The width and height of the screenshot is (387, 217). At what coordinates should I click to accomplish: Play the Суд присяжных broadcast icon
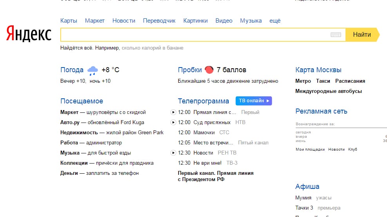pyautogui.click(x=174, y=123)
